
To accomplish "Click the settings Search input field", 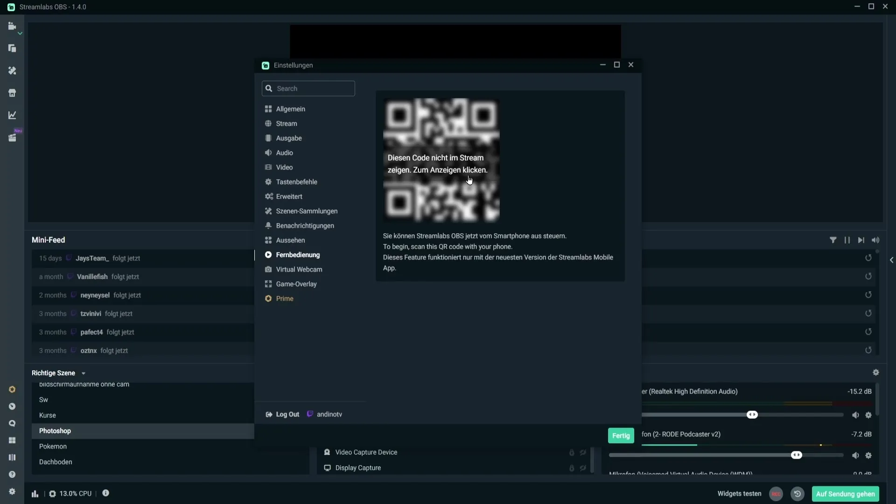I will point(308,89).
